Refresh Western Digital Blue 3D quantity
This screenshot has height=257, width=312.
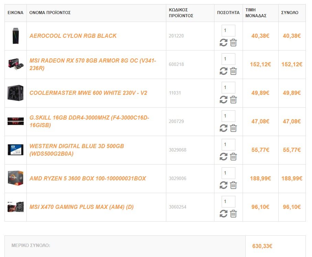[223, 157]
